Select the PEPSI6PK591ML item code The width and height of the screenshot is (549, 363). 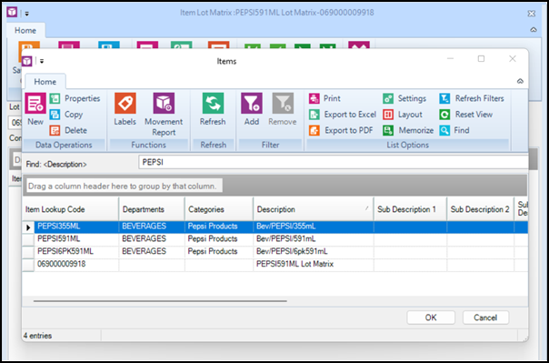click(x=65, y=252)
